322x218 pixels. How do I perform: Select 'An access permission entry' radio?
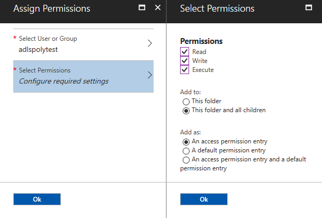pos(186,142)
